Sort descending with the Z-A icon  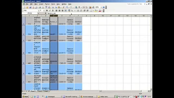pos(86,7)
